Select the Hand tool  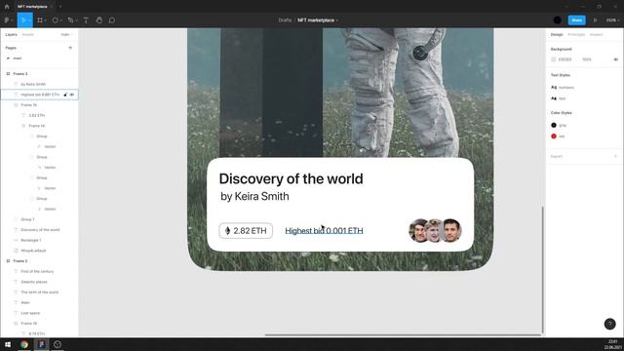pyautogui.click(x=99, y=19)
